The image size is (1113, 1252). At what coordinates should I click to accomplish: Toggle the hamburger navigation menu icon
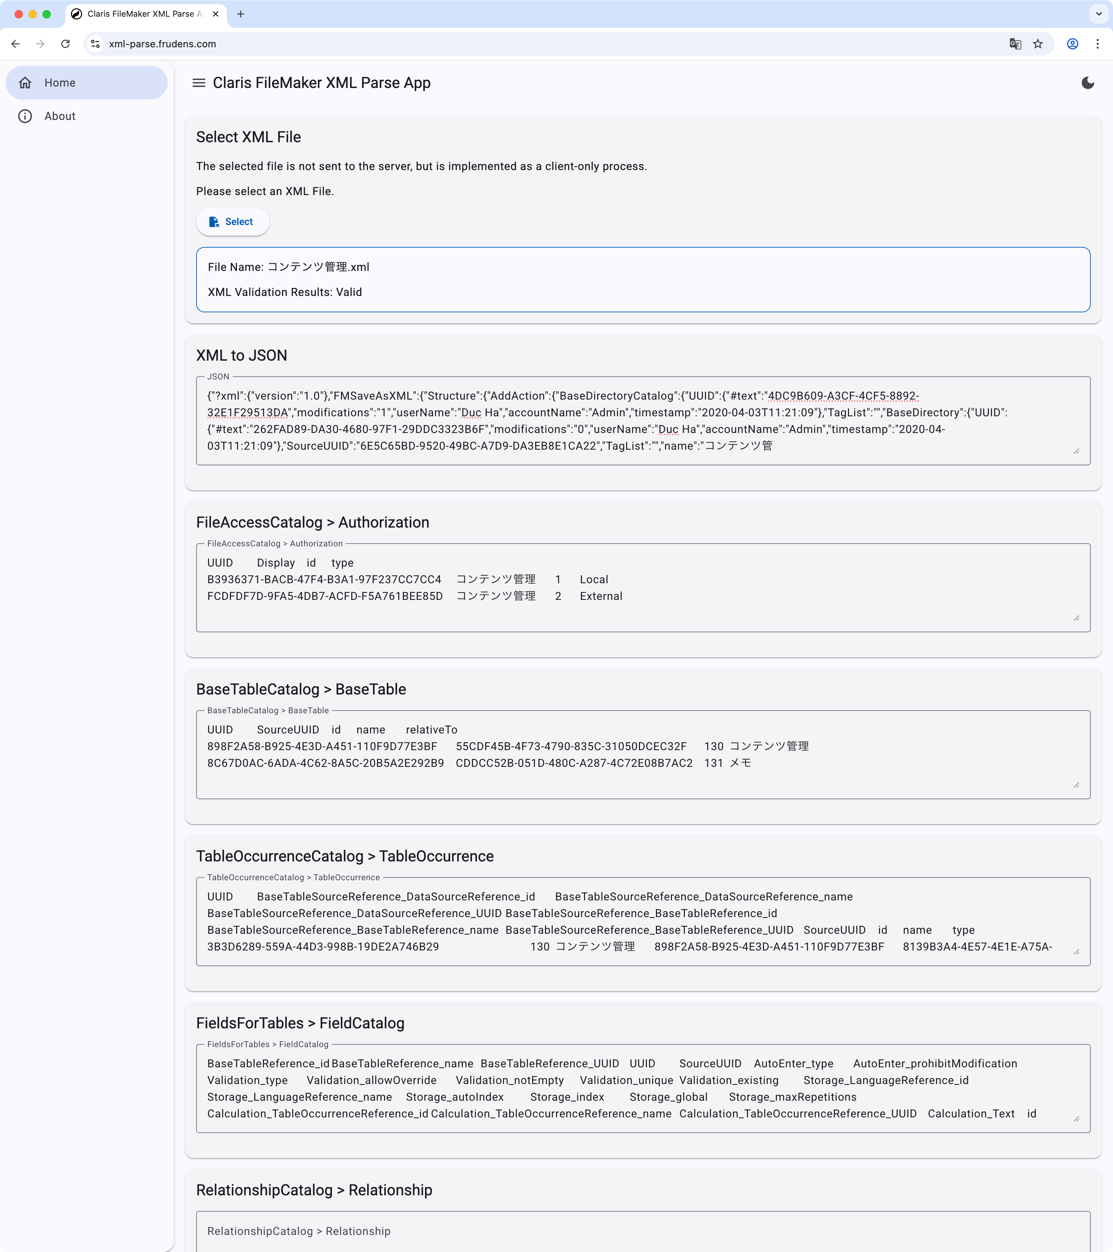point(199,83)
